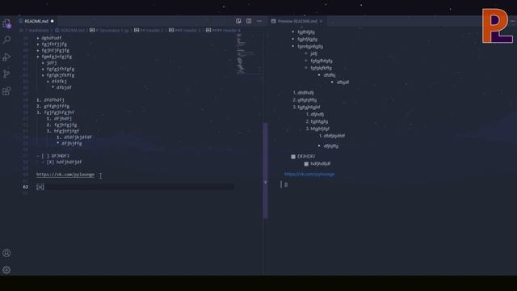Click editor line '* dfjhjffg'
This screenshot has height=291, width=517.
tap(69, 144)
